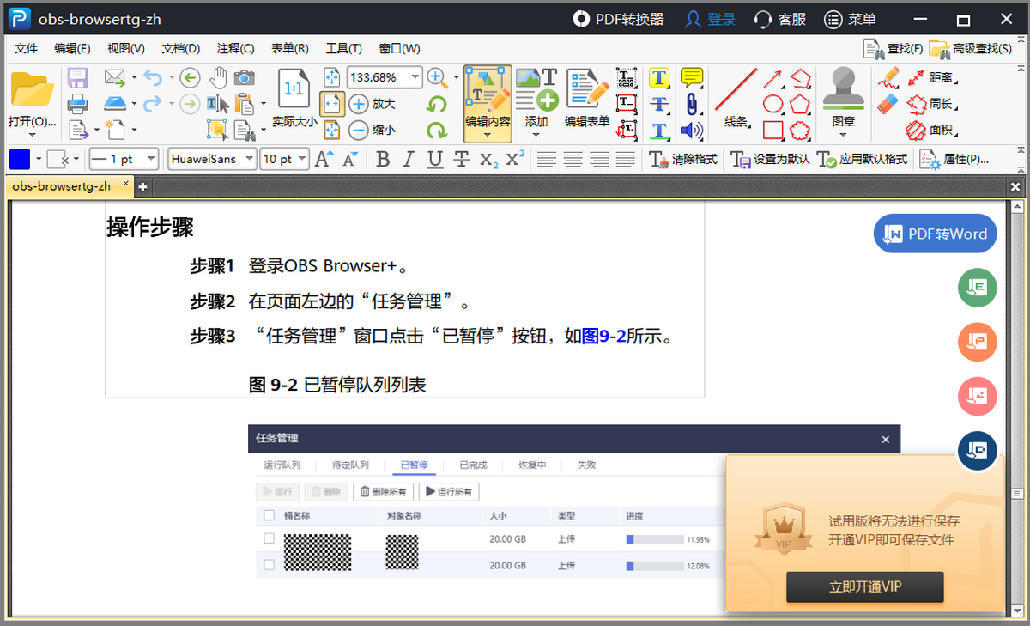Click the print icon

78,104
